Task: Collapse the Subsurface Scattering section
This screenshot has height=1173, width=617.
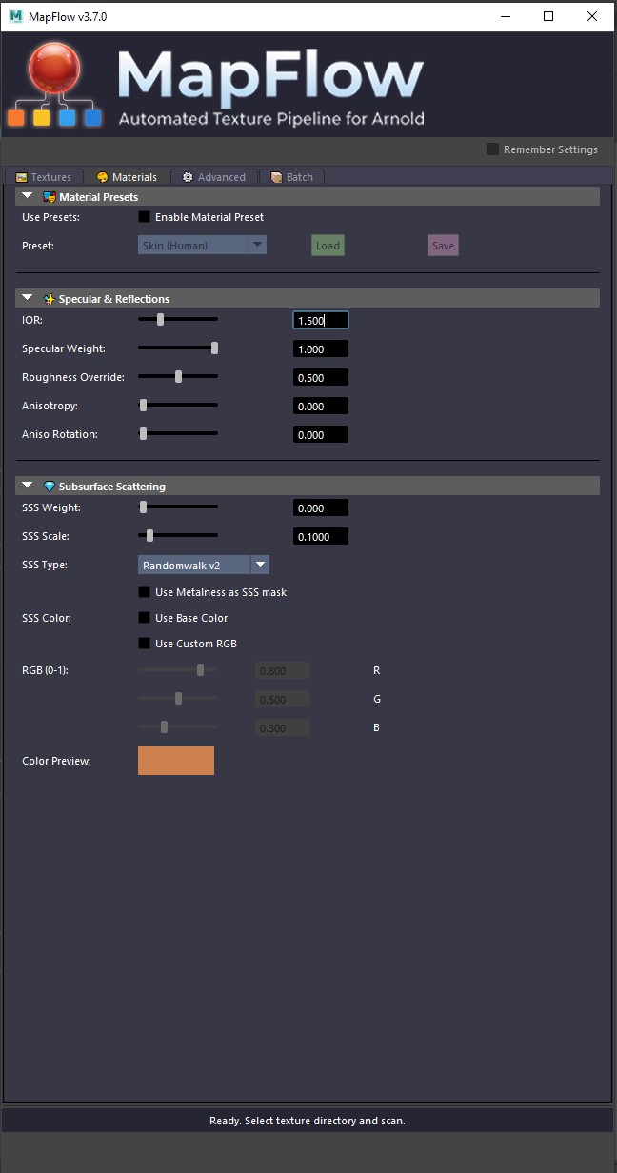Action: [28, 486]
